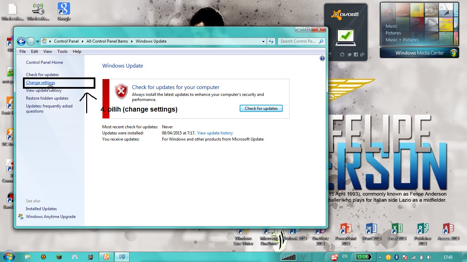Open Updates: frequently asked questions
Image resolution: width=467 pixels, height=262 pixels.
(x=49, y=108)
